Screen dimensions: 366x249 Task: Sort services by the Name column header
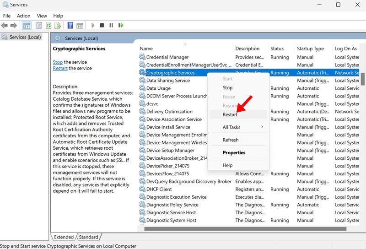[146, 49]
